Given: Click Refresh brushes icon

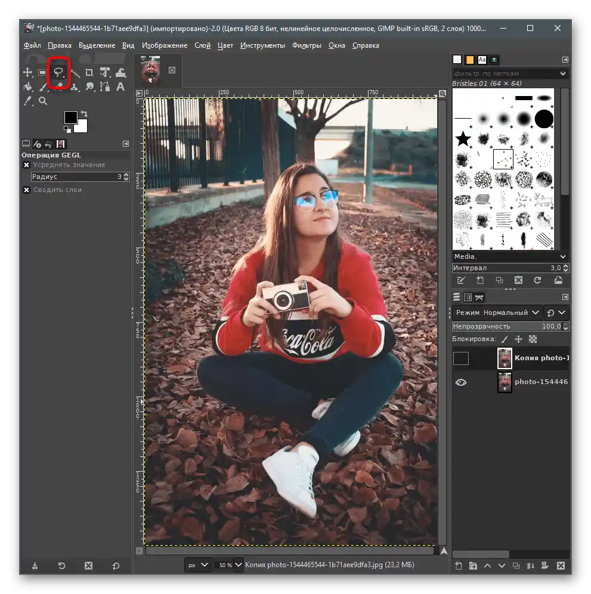Looking at the screenshot, I should pyautogui.click(x=537, y=280).
